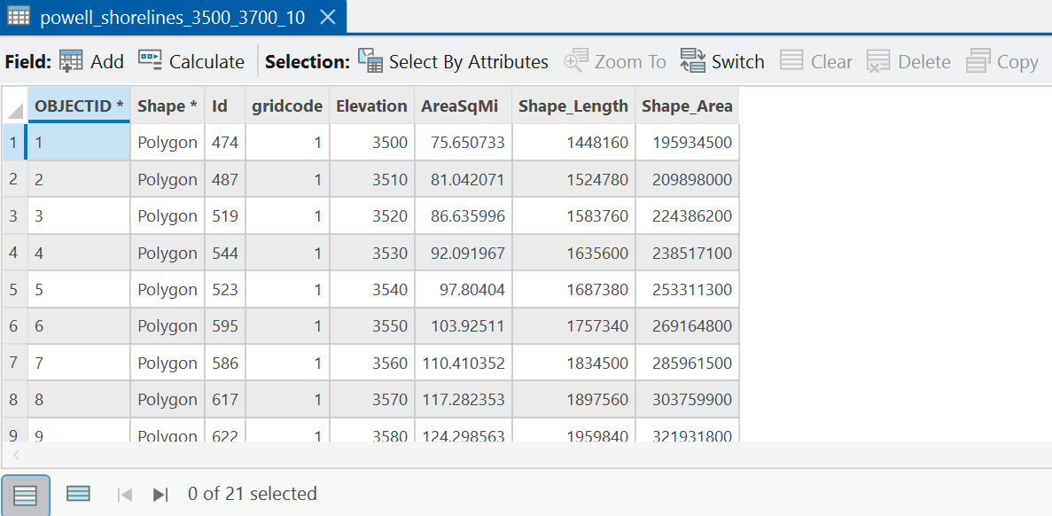Click the AreaSqMi column header
1052x516 pixels.
[x=463, y=106]
